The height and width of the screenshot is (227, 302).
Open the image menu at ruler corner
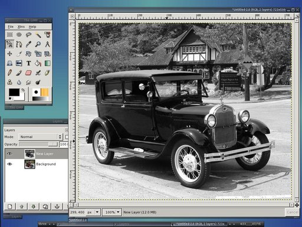(x=73, y=17)
